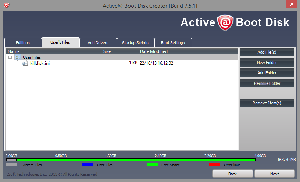Screen dimensions: 300x182
Task: Click the User Files folder icon
Action: click(18, 57)
